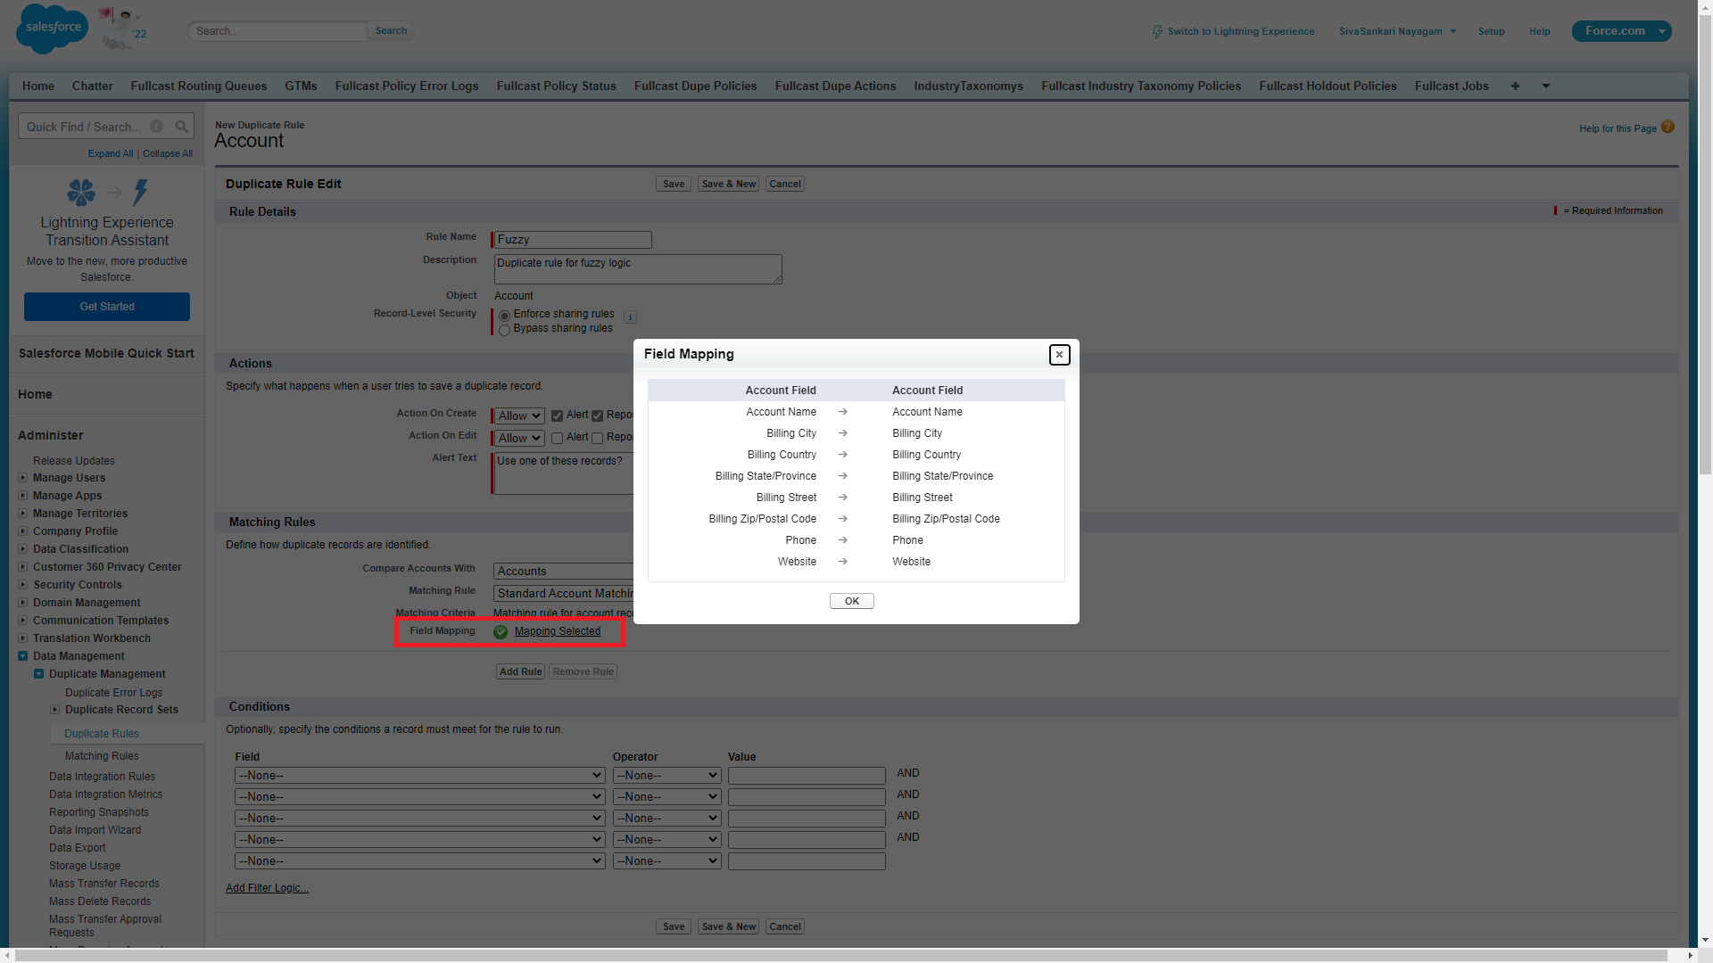
Task: Expand Manage Users in sidebar
Action: pyautogui.click(x=23, y=478)
